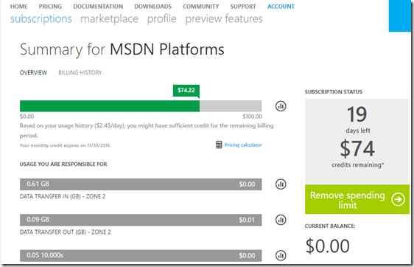
Task: Select the BILLING HISTORY tab
Action: [80, 73]
